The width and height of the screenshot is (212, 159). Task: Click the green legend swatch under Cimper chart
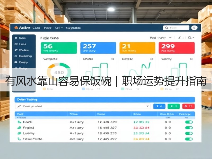pos(123,89)
